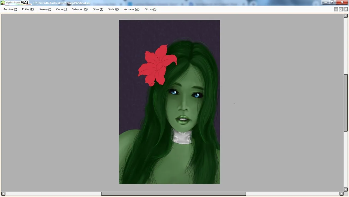
Task: Restore the final.sai document view
Action: coord(341,9)
